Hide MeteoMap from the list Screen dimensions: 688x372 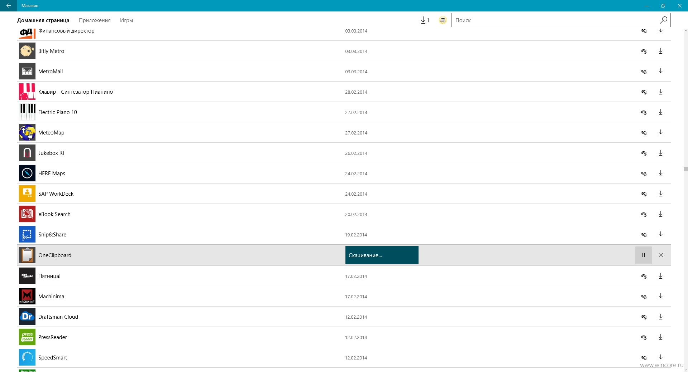(644, 133)
